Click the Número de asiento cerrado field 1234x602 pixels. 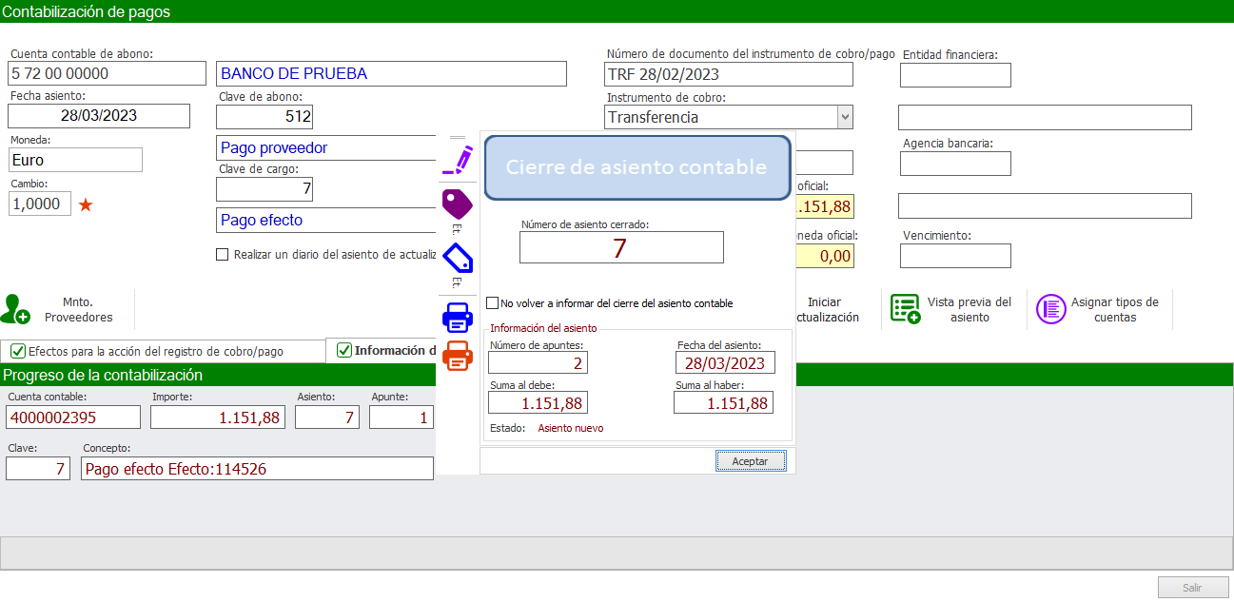pos(620,247)
